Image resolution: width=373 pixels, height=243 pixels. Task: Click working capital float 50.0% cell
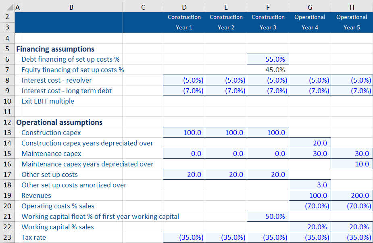pos(268,216)
